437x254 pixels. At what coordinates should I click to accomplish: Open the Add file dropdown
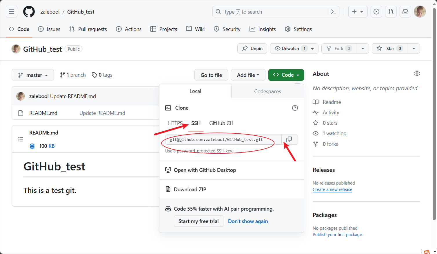(248, 75)
